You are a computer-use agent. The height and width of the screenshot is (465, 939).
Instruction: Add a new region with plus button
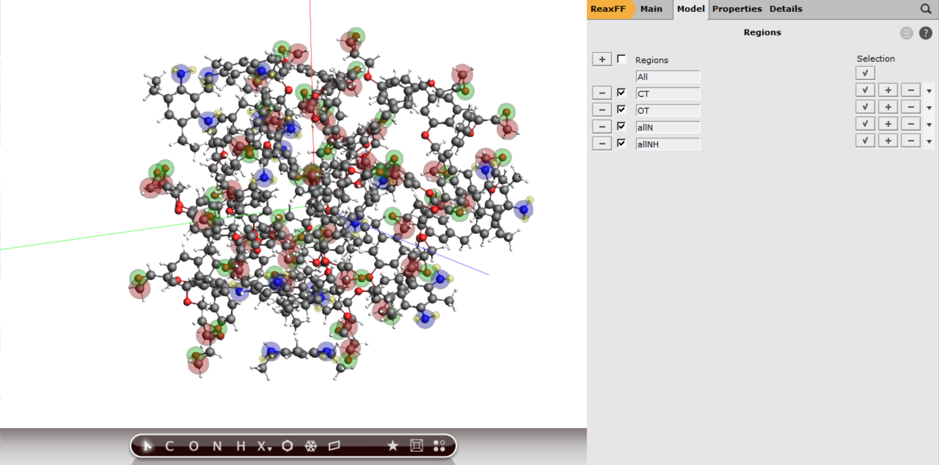602,60
